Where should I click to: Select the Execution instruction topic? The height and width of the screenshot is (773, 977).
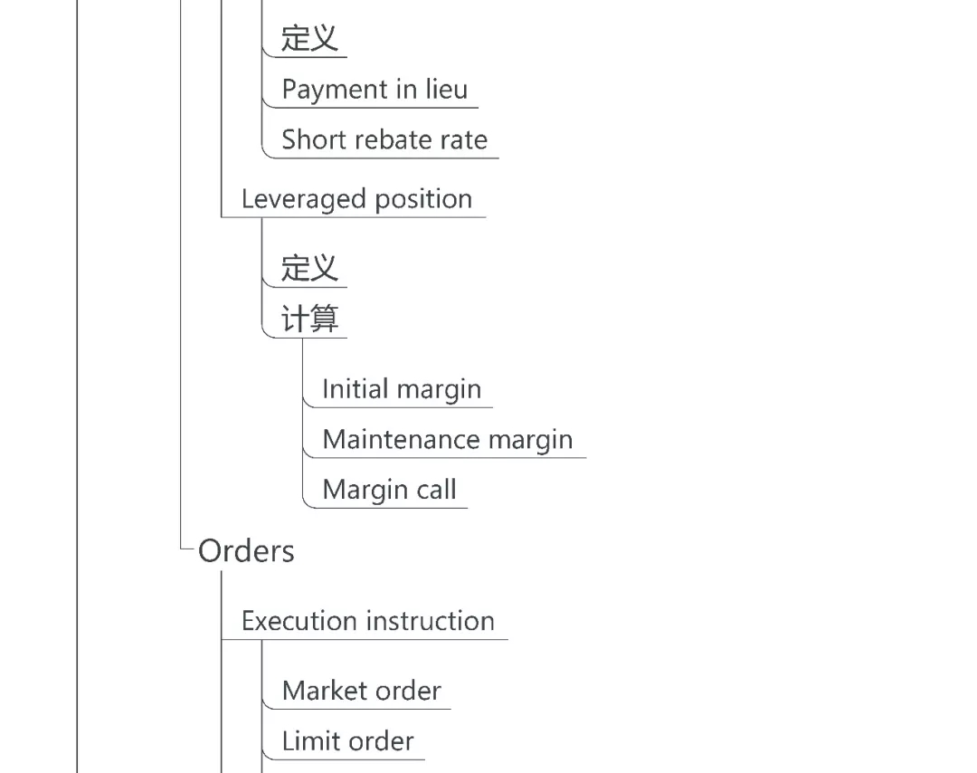(x=367, y=621)
